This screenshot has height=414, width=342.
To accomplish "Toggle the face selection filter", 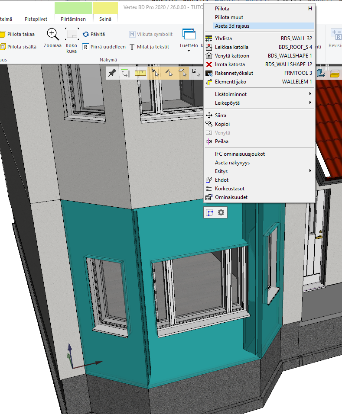I will point(183,73).
